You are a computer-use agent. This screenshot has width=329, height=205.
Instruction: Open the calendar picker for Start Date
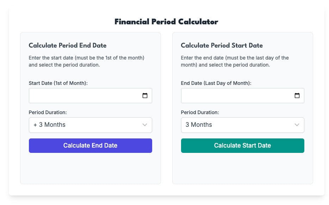pos(145,95)
